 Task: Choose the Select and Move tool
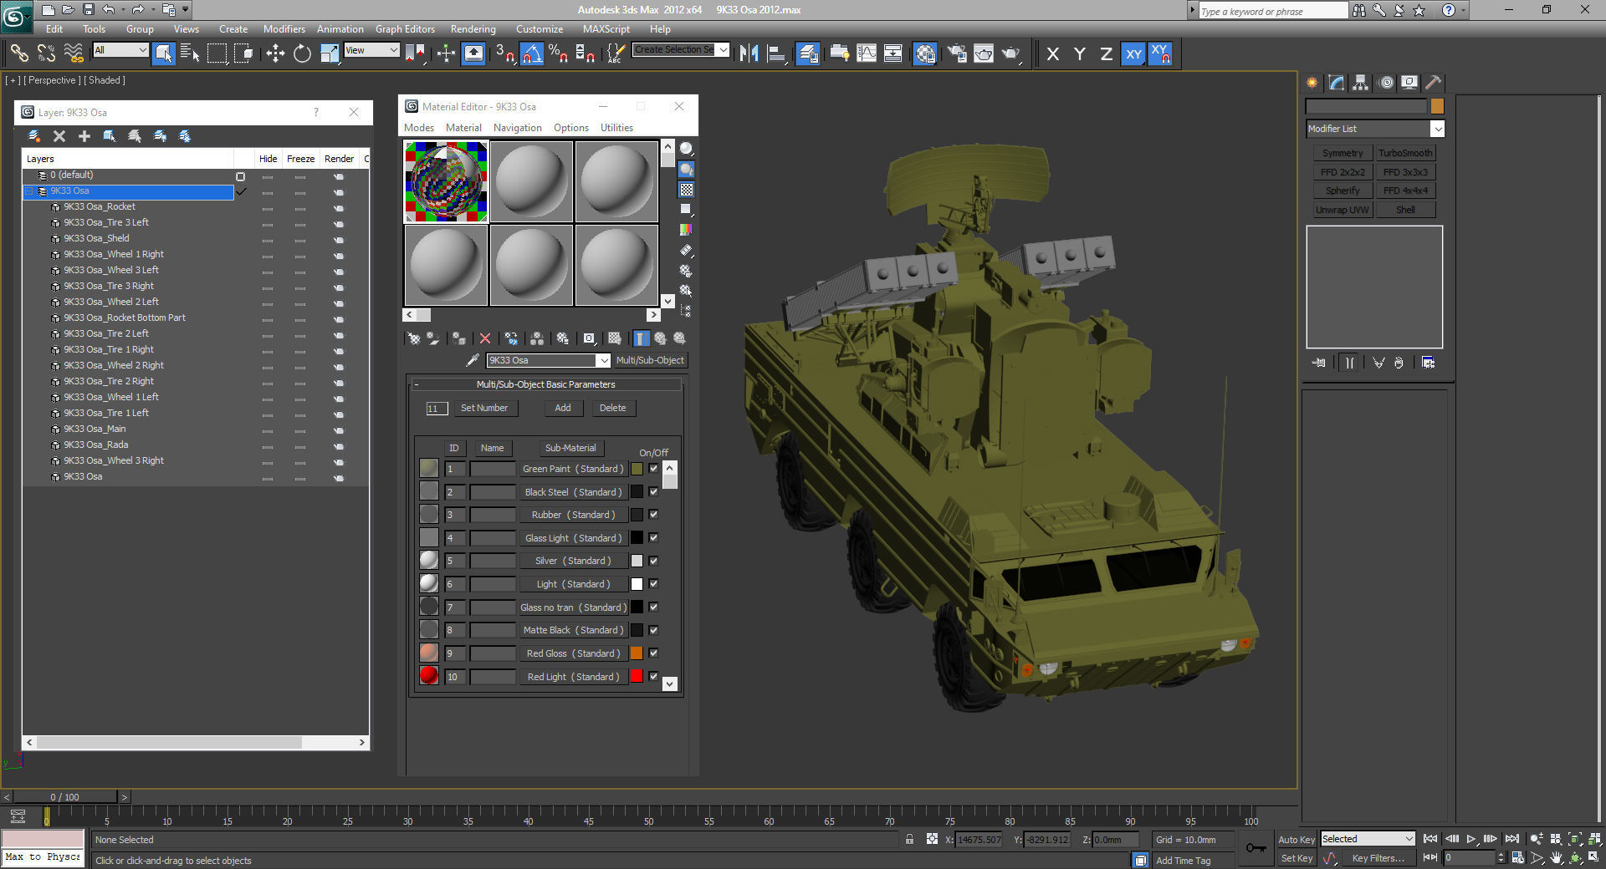click(275, 53)
